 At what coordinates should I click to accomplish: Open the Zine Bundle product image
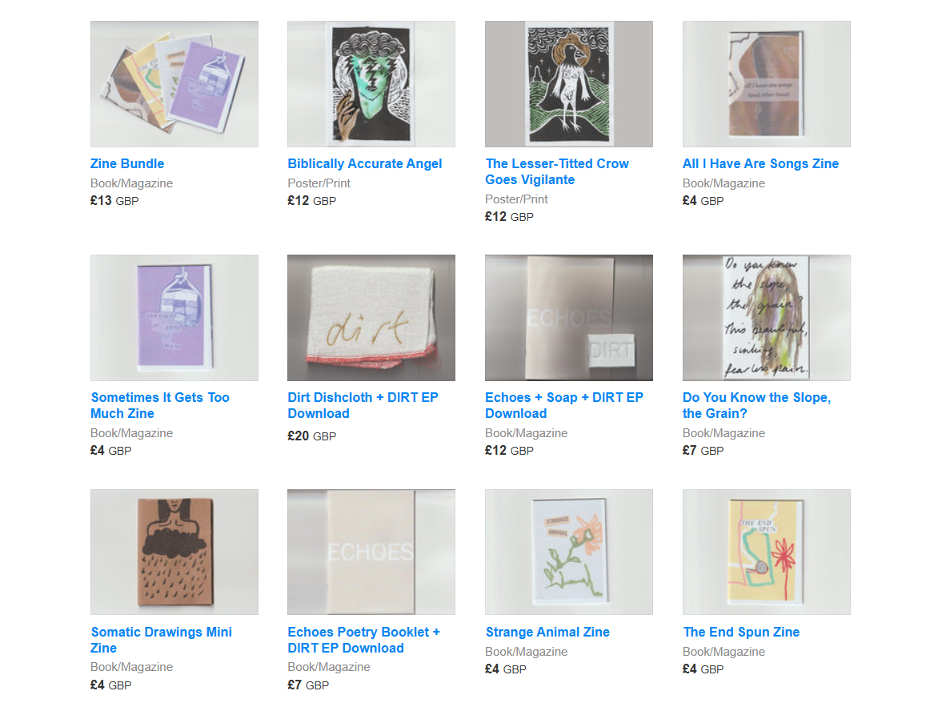[x=174, y=84]
